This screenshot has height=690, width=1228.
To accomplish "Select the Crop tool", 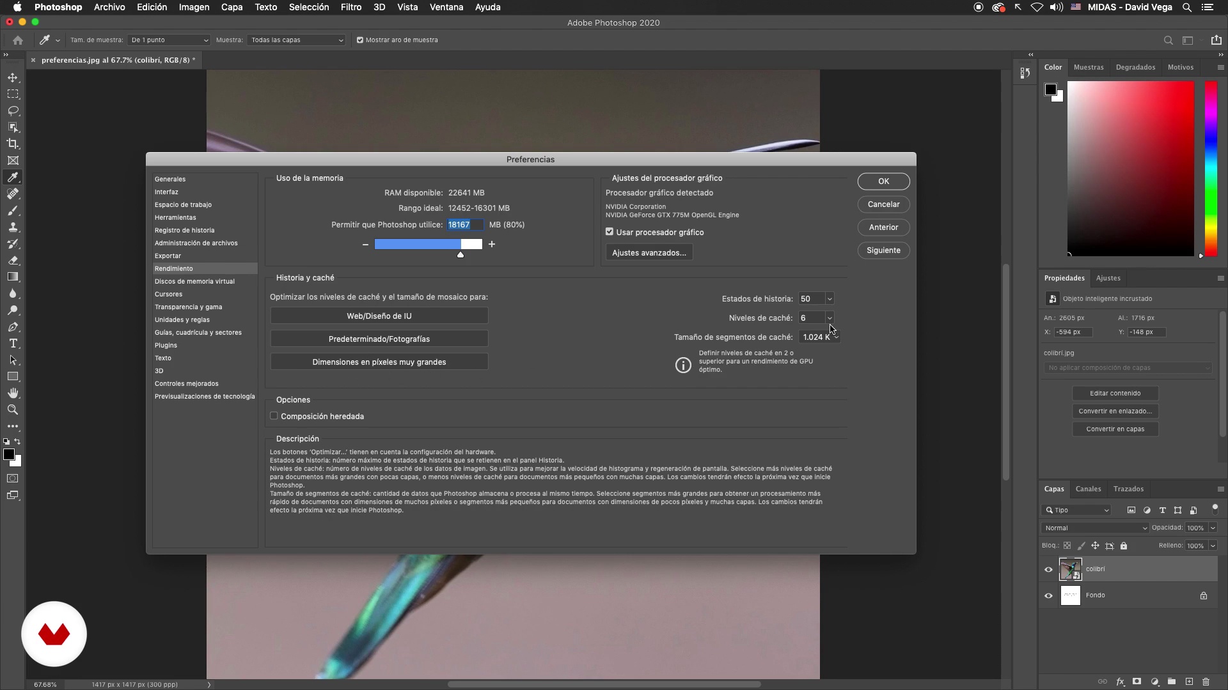I will tap(13, 144).
